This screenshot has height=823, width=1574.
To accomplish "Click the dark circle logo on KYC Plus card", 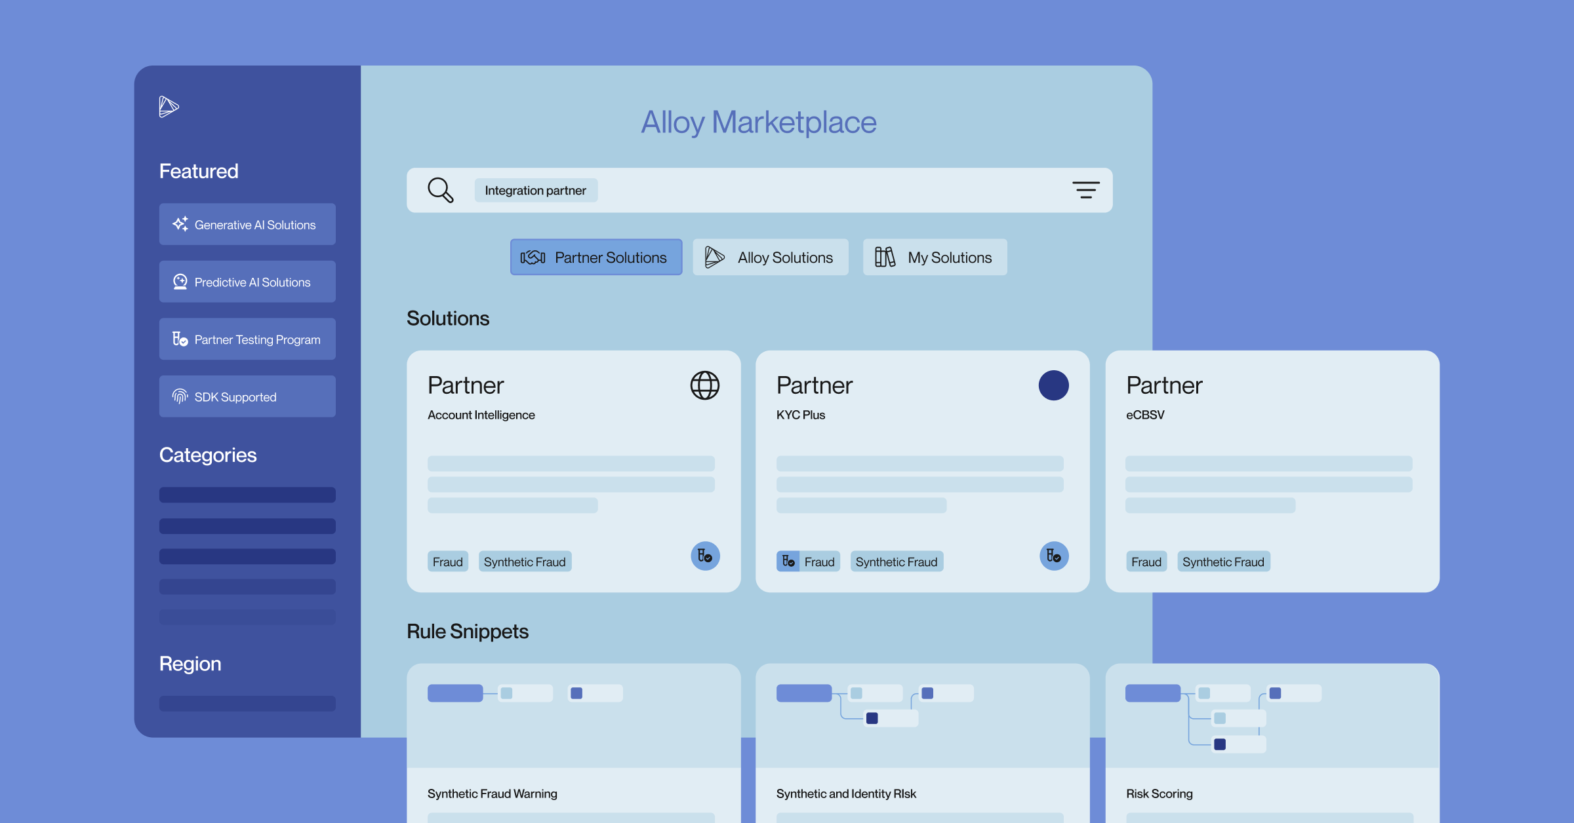I will tap(1054, 385).
